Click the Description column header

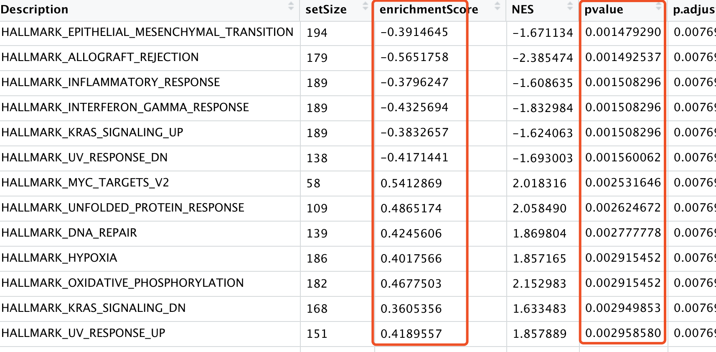35,10
